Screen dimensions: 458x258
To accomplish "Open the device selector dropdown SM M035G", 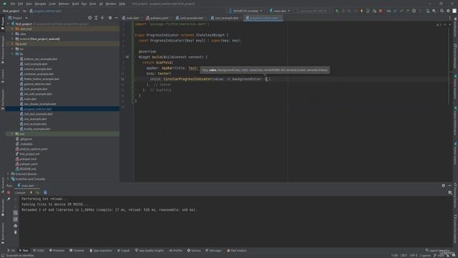I will (245, 11).
